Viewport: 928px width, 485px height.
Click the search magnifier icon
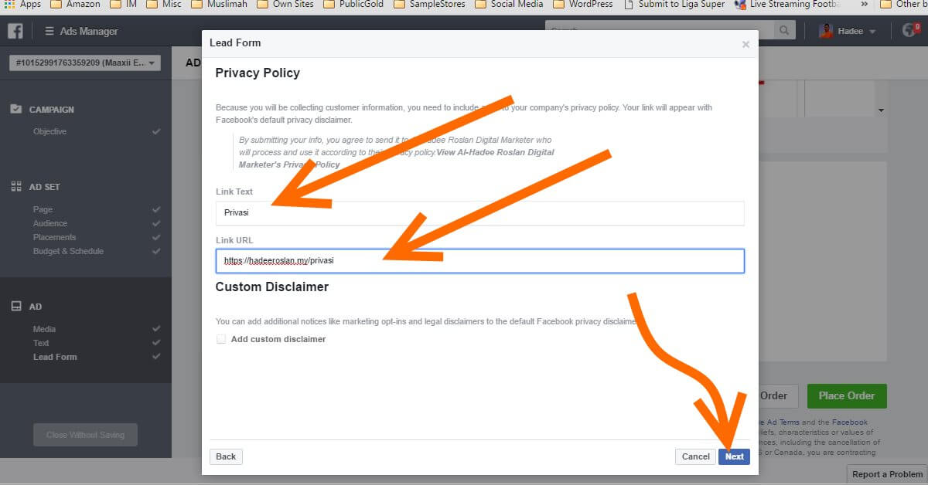pos(785,31)
